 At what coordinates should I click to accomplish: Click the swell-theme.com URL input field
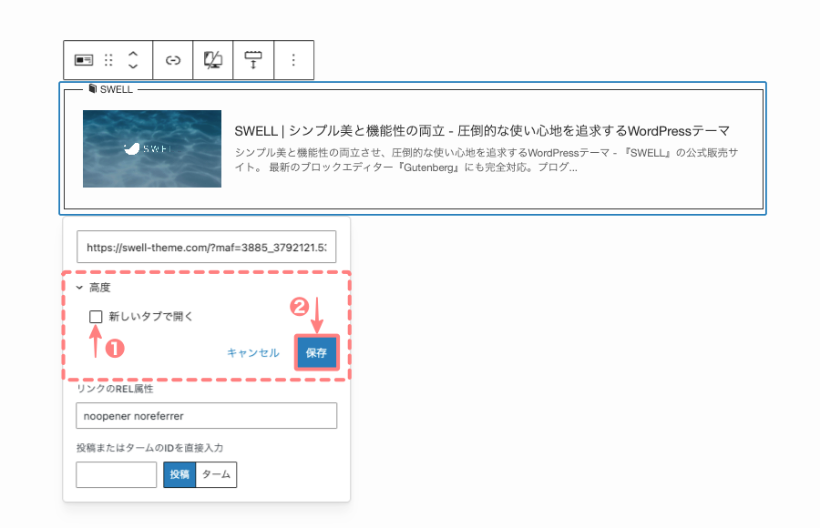coord(207,247)
